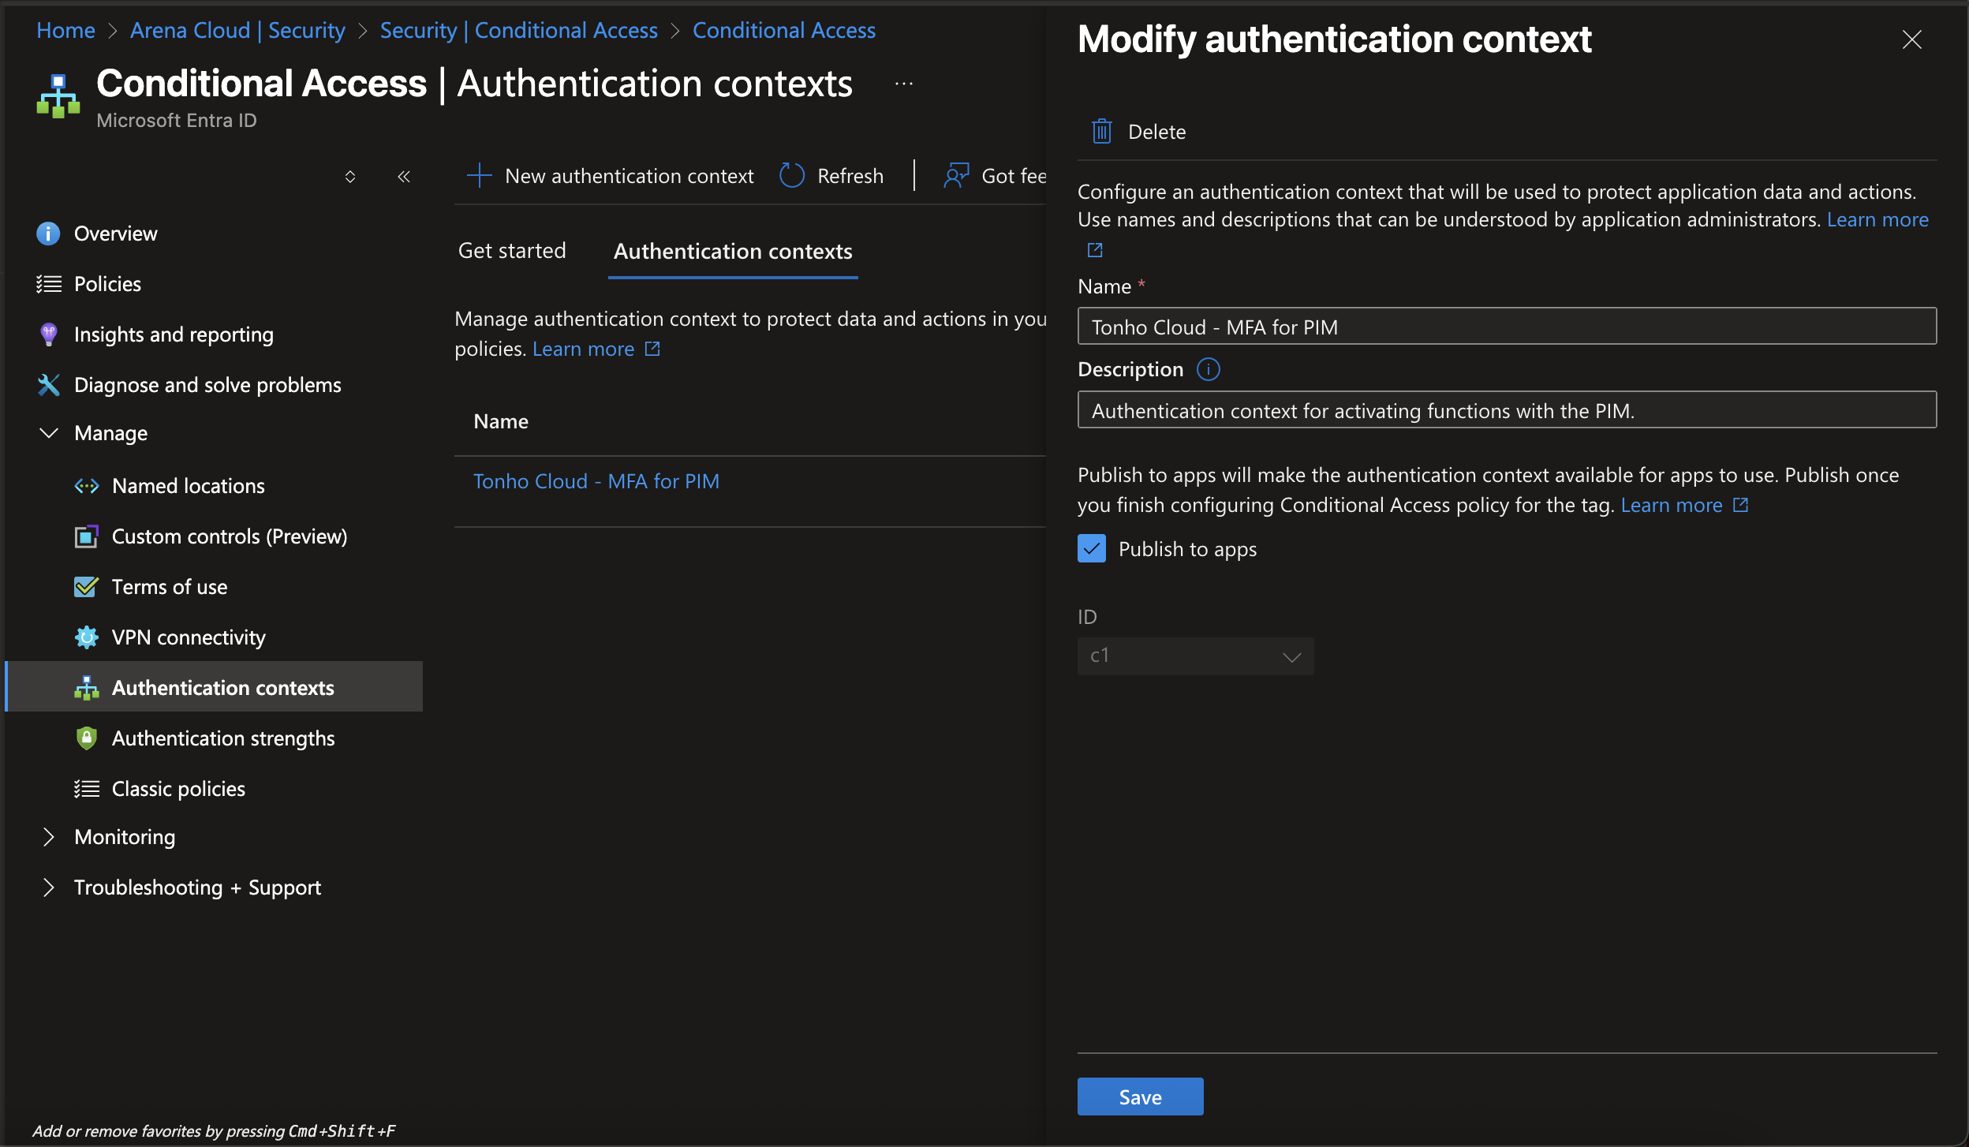The height and width of the screenshot is (1147, 1969).
Task: Click Learn more in panel description
Action: pos(1877,219)
